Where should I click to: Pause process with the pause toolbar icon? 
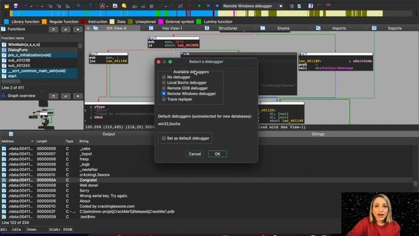point(208,6)
